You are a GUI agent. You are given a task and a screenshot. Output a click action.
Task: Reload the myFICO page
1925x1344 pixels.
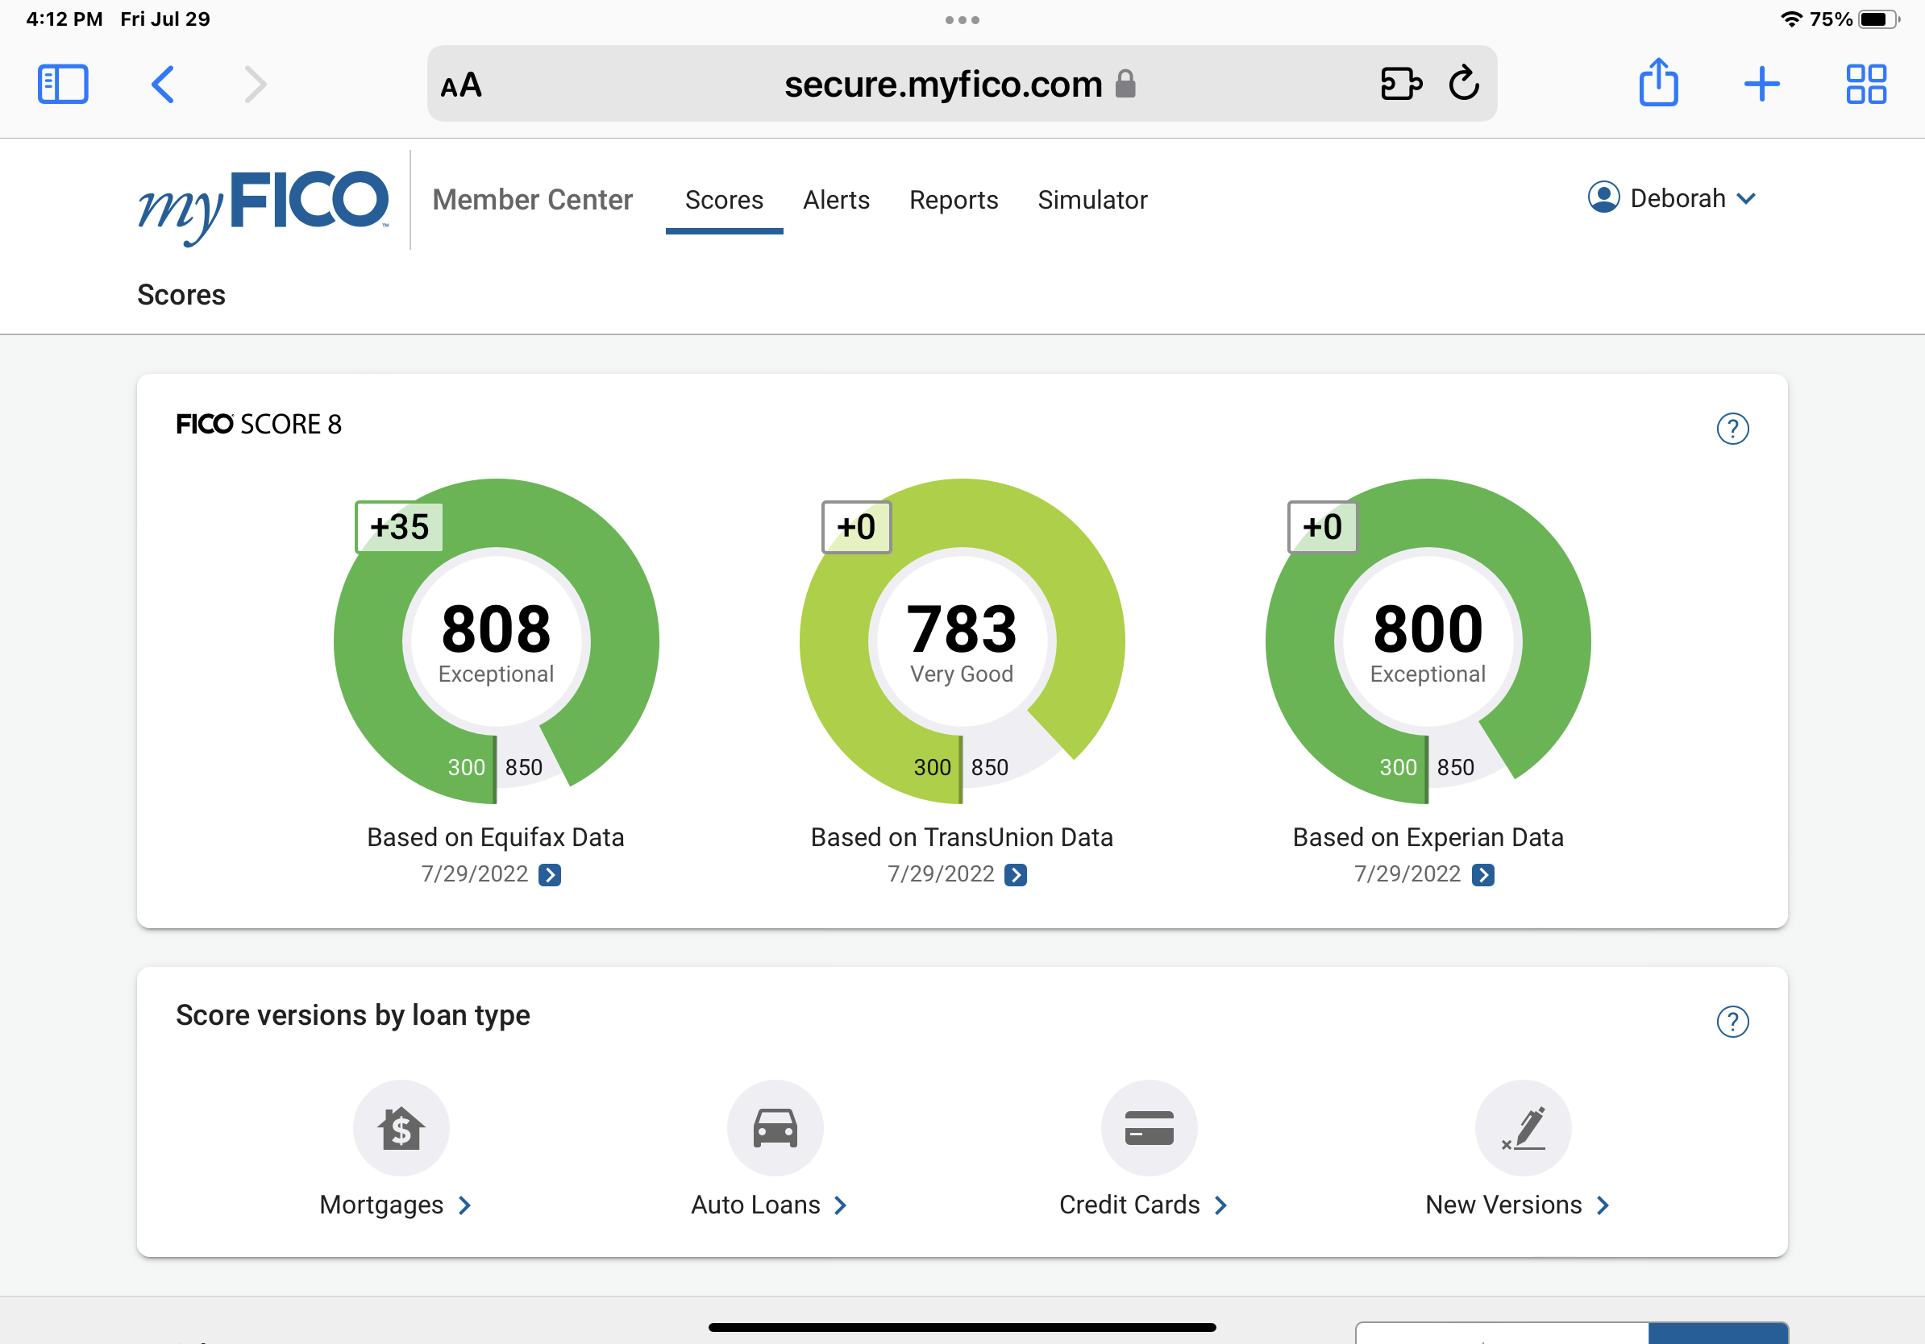click(x=1464, y=83)
